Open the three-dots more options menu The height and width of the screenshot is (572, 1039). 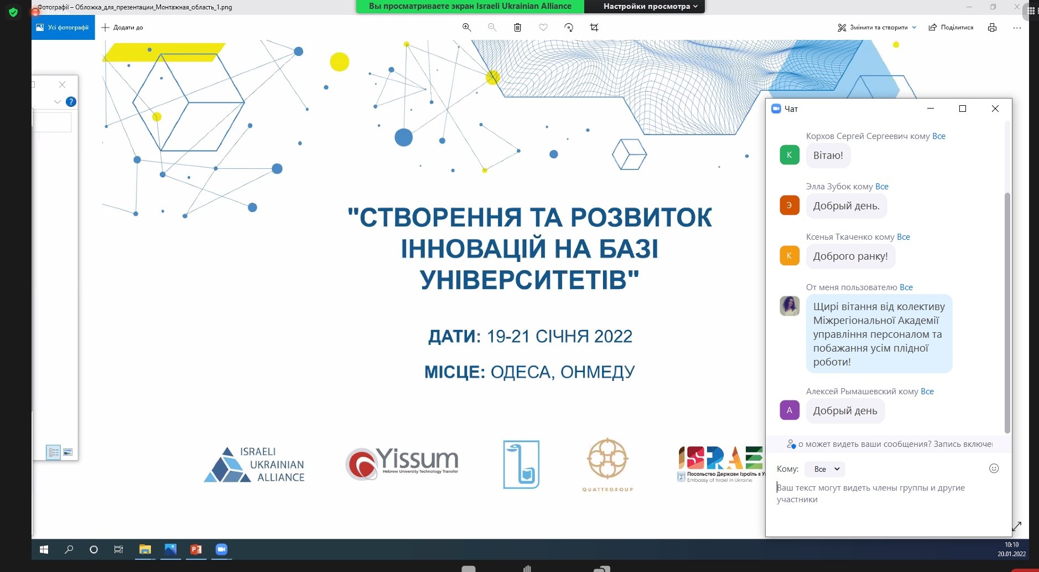[1017, 27]
